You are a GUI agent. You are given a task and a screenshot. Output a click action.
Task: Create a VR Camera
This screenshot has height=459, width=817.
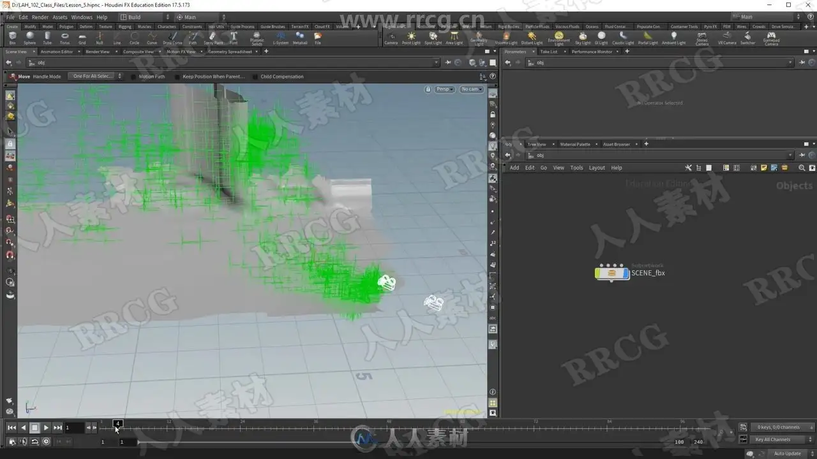(x=726, y=38)
